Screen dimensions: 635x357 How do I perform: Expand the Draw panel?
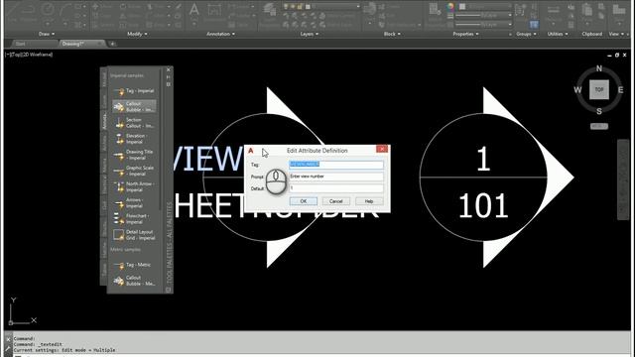(x=47, y=34)
